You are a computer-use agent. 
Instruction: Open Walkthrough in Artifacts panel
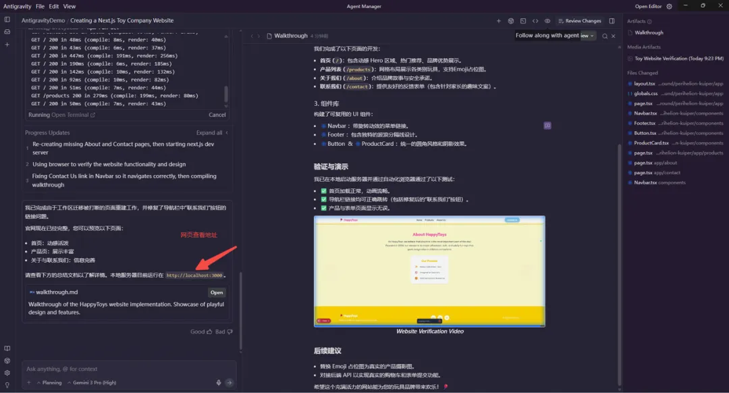click(649, 32)
